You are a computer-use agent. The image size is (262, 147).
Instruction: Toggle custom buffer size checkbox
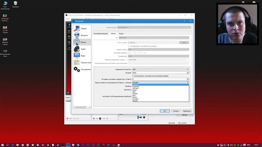(133, 76)
